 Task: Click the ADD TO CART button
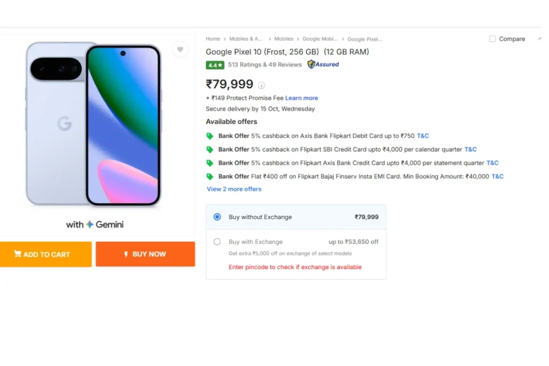click(46, 255)
